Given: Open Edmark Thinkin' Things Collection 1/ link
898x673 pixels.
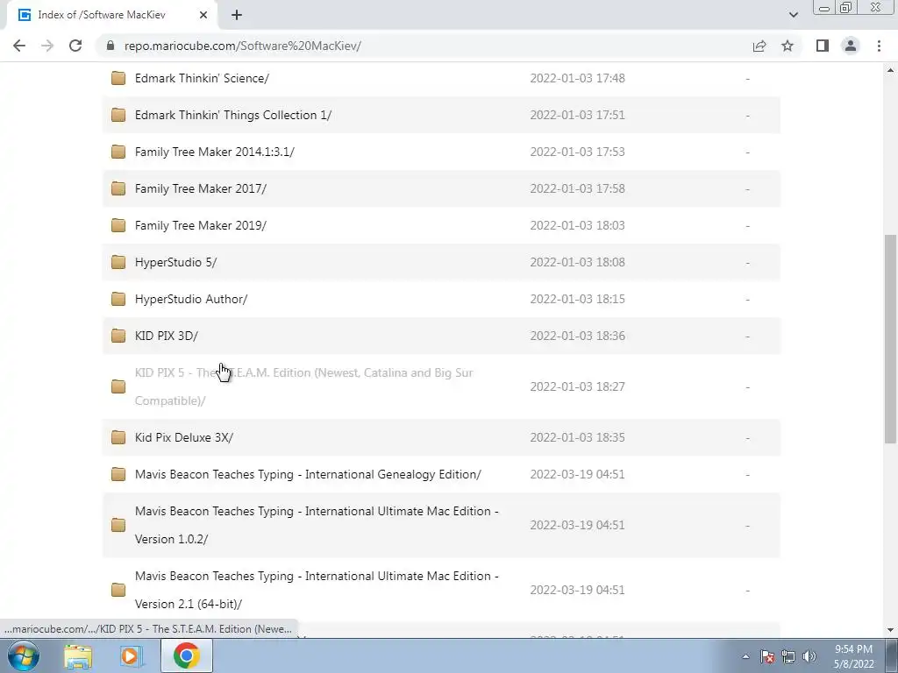Looking at the screenshot, I should tap(233, 115).
